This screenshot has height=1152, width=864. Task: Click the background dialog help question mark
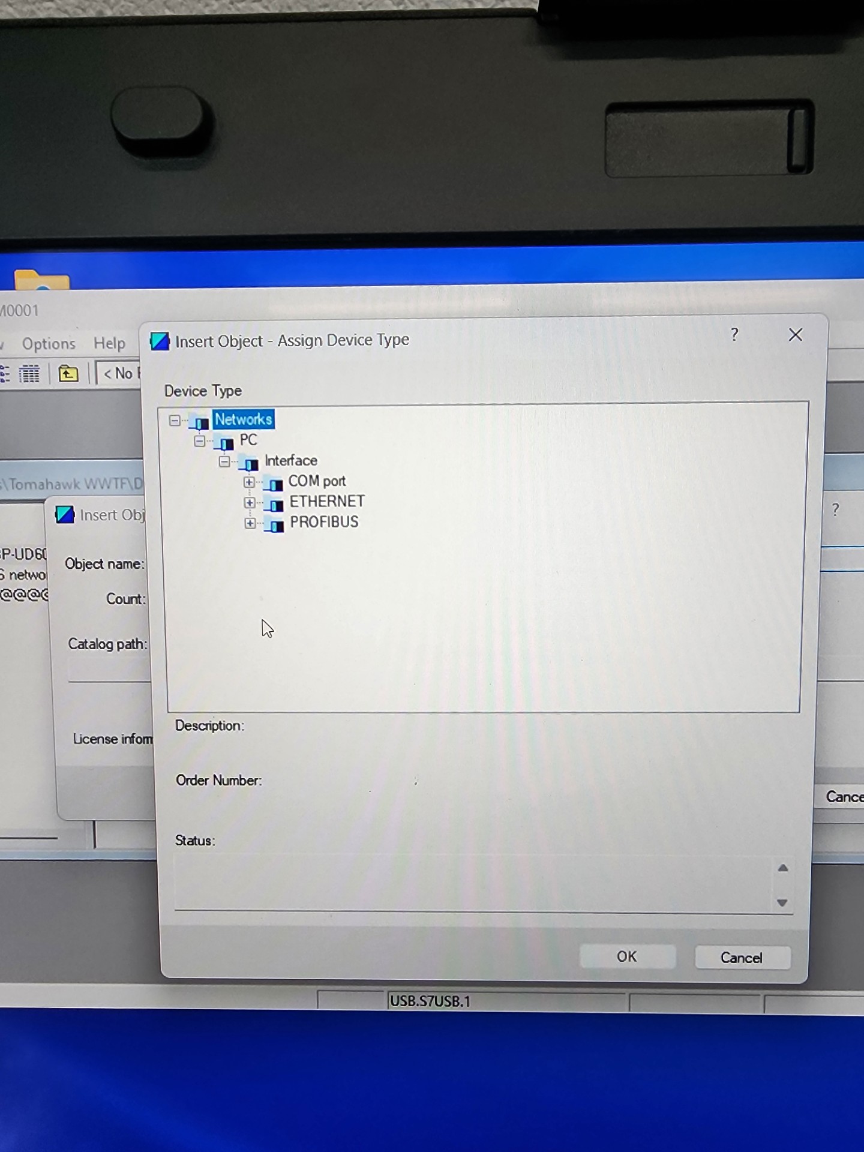835,510
